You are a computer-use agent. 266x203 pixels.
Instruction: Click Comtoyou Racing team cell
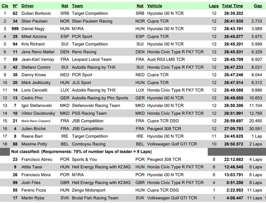(x=89, y=144)
